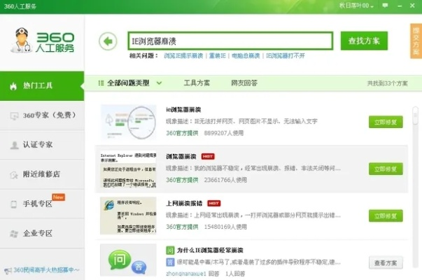Image resolution: width=422 pixels, height=280 pixels.
Task: Click the green back arrow icon
Action: pos(108,41)
